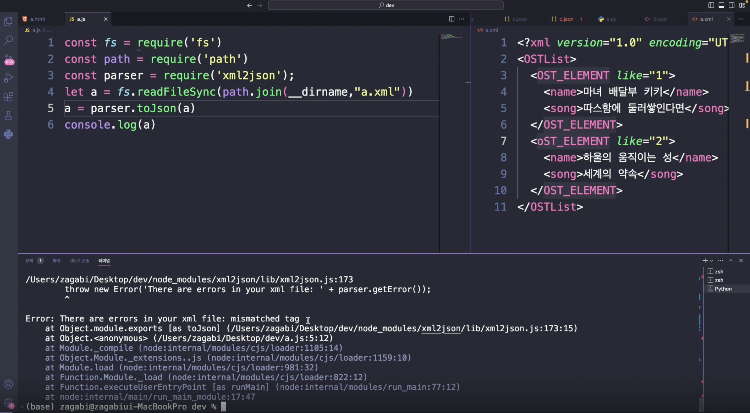The image size is (750, 413).
Task: Open the Search view in the sidebar
Action: coord(8,40)
